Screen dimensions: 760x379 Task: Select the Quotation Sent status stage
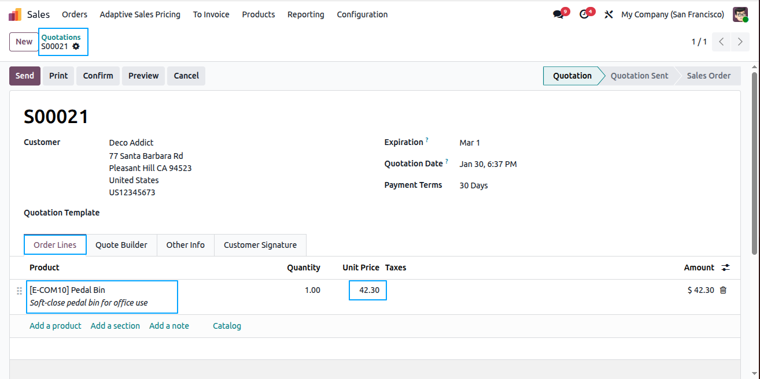(x=639, y=76)
